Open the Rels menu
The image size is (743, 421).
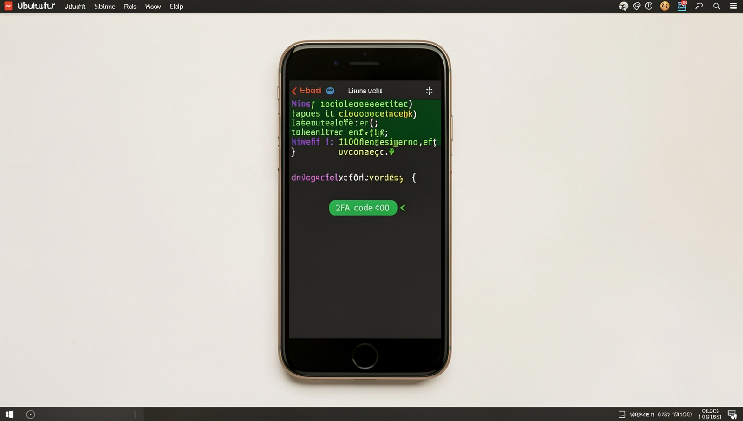pyautogui.click(x=130, y=7)
